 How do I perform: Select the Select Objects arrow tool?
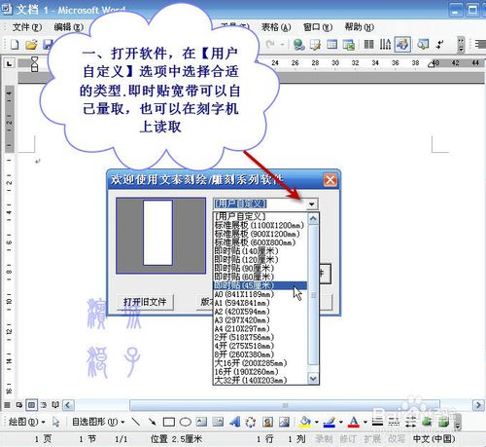[x=56, y=422]
